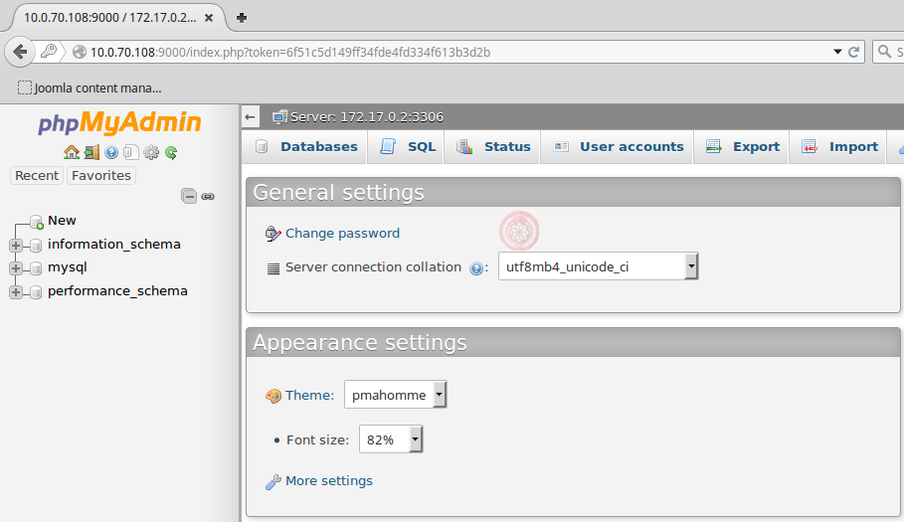Image resolution: width=904 pixels, height=522 pixels.
Task: Reload page with browser refresh icon
Action: (854, 52)
